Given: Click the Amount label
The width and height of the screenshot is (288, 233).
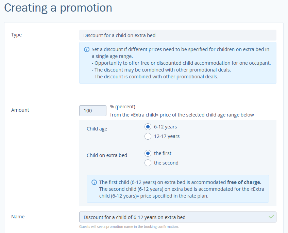Looking at the screenshot, I should tap(20, 110).
